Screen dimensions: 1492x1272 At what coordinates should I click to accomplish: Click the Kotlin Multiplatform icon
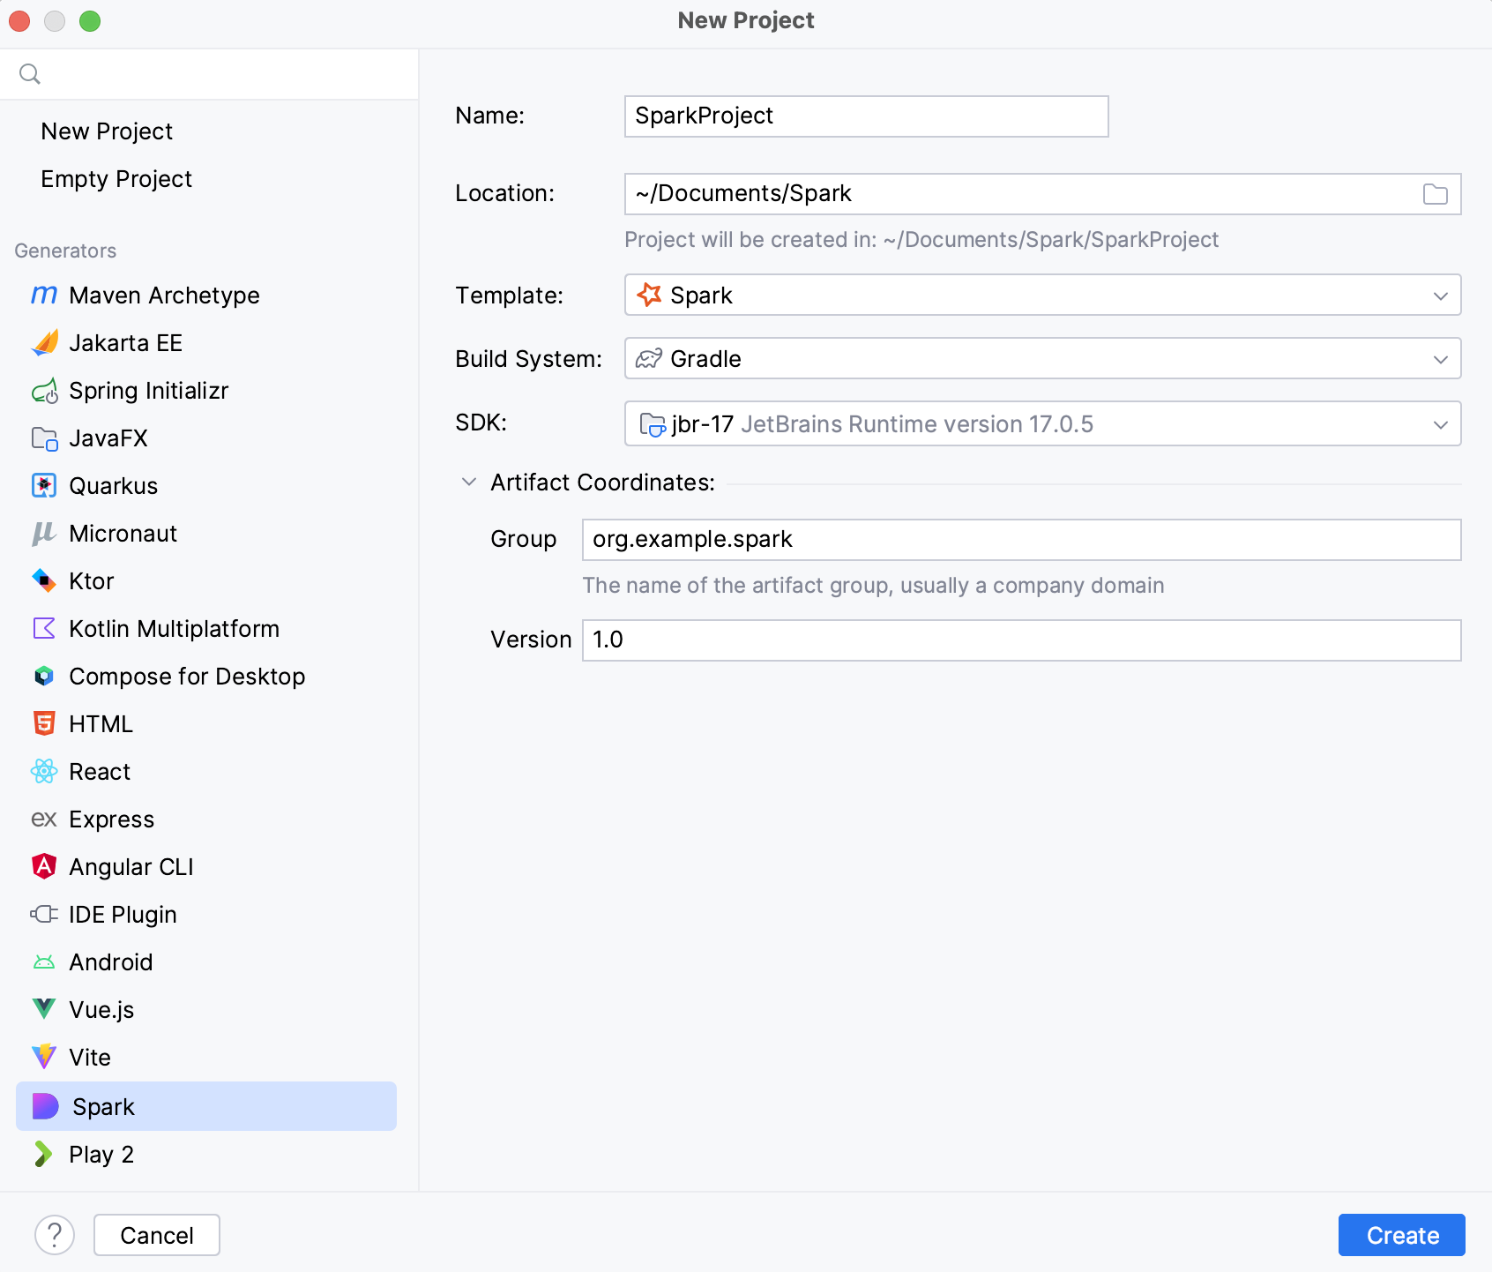point(44,628)
